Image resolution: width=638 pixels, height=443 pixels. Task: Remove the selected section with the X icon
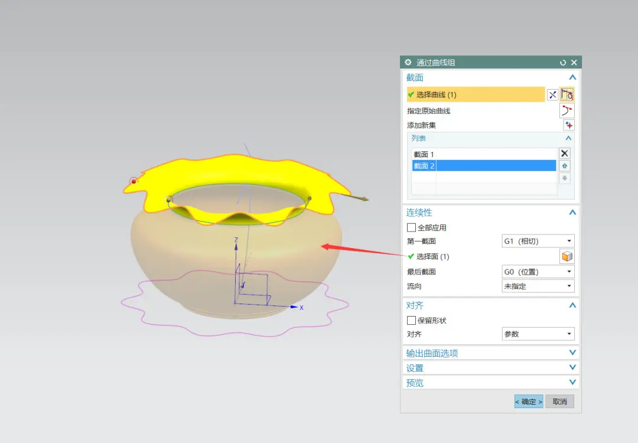[x=564, y=154]
